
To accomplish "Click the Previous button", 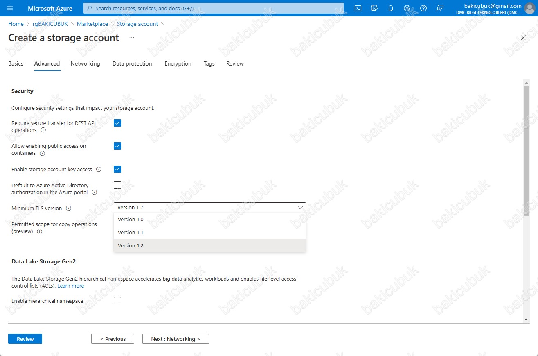I will tap(113, 339).
